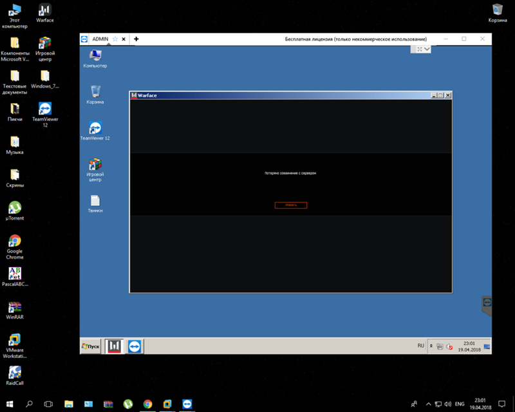Screen dimensions: 515x412
Task: Maximize the Warface game window
Action: tap(440, 95)
